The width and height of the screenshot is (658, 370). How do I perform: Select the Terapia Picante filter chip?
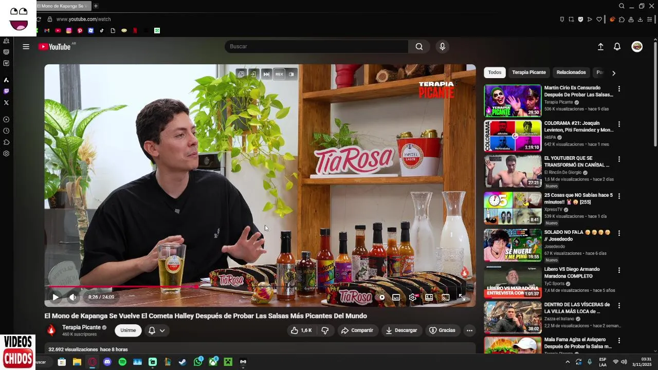point(529,72)
